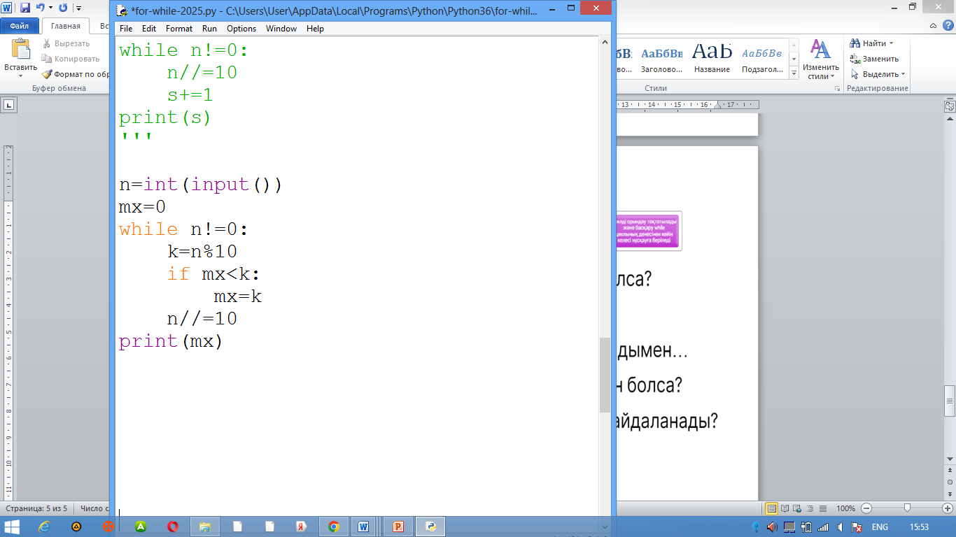Viewport: 956px width, 537px height.
Task: Click the zoom out minus button in Word
Action: pyautogui.click(x=866, y=508)
